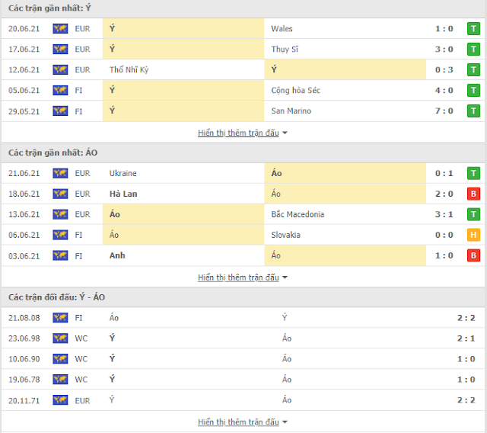Click the 7:0 score against San Marino
Image resolution: width=487 pixels, height=433 pixels.
coord(444,111)
